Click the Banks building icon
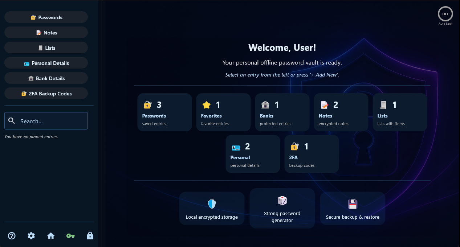The image size is (460, 247). [265, 105]
